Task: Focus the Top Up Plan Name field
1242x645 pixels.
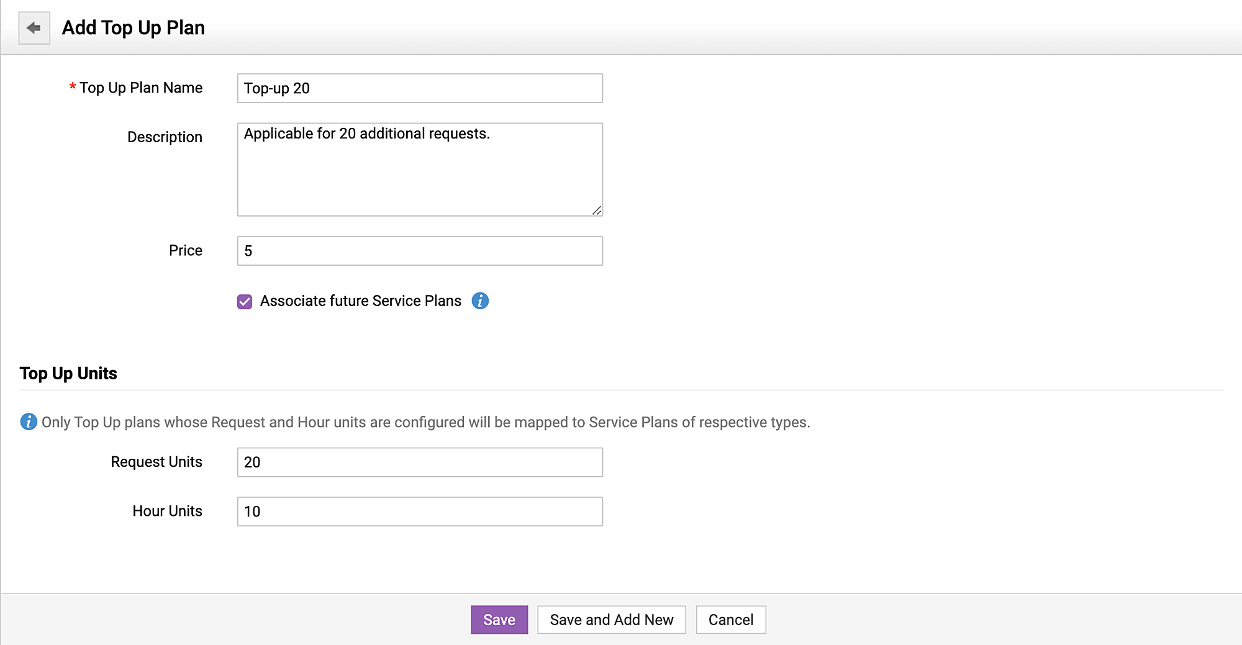Action: 420,88
